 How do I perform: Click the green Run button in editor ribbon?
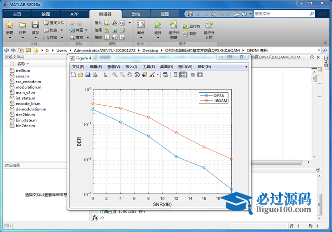click(158, 24)
